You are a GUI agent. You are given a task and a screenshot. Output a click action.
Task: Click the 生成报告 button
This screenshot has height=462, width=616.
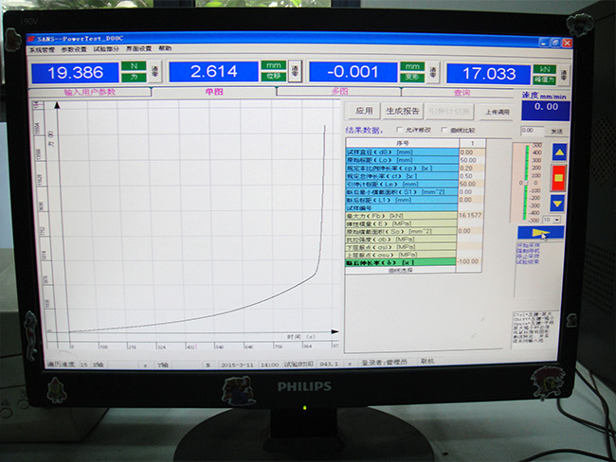pos(402,111)
